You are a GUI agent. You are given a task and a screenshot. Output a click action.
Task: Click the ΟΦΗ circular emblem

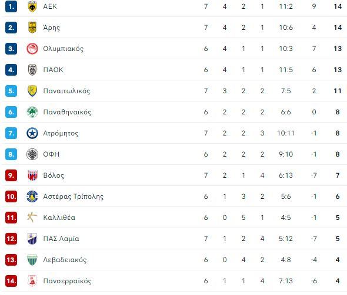(x=32, y=154)
